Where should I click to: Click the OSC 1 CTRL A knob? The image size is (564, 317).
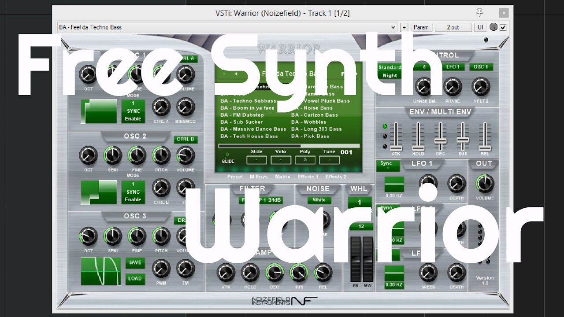pyautogui.click(x=161, y=107)
